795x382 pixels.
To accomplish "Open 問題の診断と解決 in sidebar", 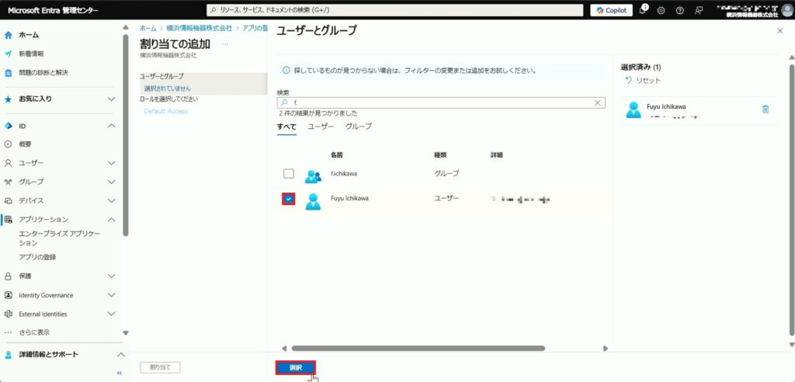I will 43,72.
